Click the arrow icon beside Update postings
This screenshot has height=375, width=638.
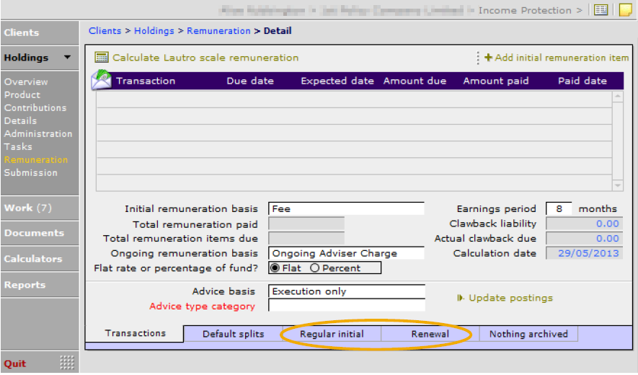coord(460,298)
